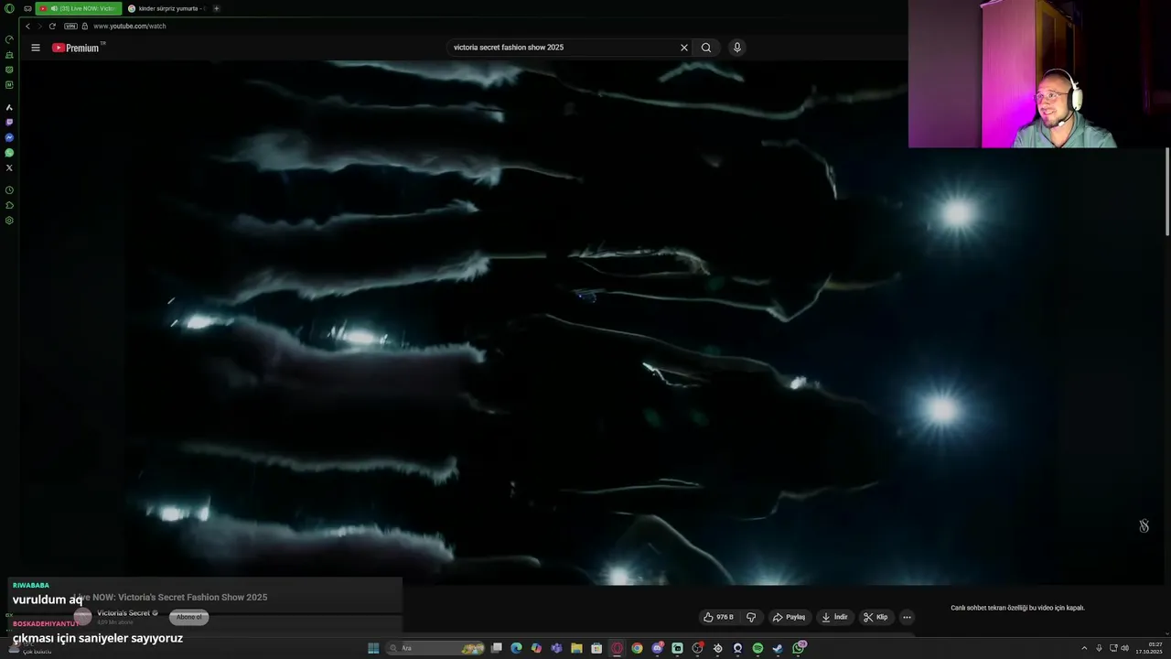Screen dimensions: 1171x659
Task: Go forward to the next page
Action: tap(39, 26)
